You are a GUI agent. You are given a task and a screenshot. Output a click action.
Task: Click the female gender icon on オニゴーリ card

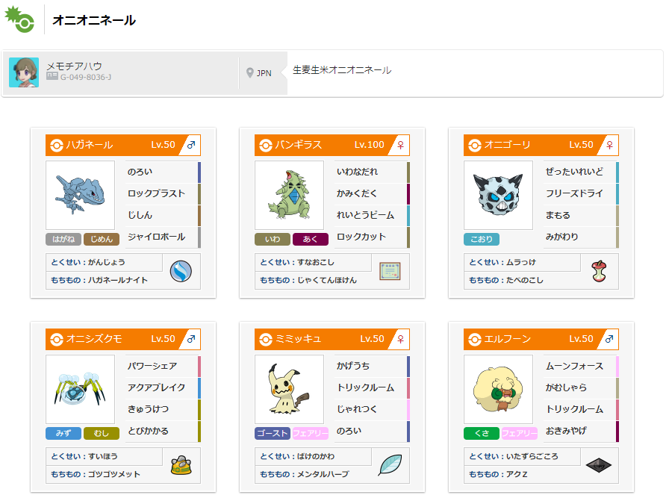(609, 145)
